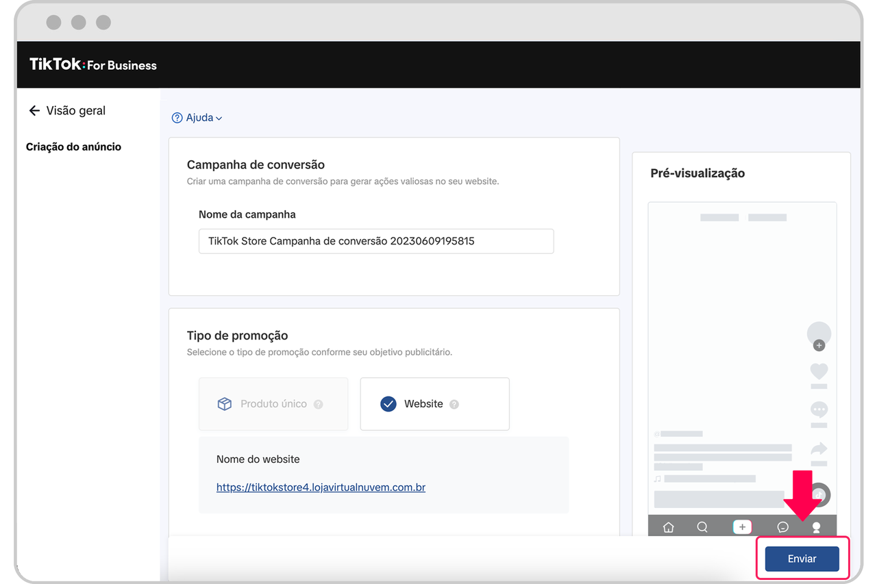877x584 pixels.
Task: Click the help icon next to Website
Action: 454,405
